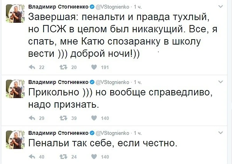Image resolution: width=232 pixels, height=164 pixels.
Task: Expand options menu on the 'Прикольно' tweet
Action: coord(221,82)
